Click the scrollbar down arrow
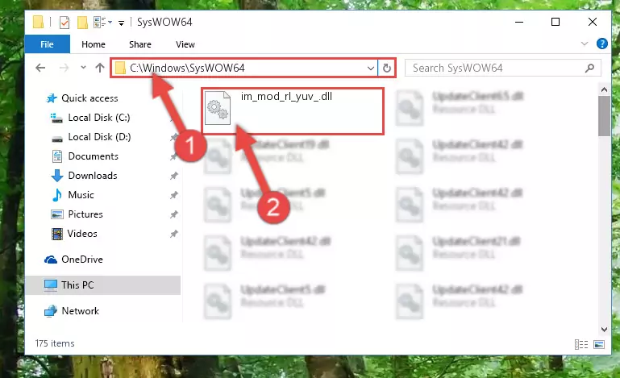The height and width of the screenshot is (378, 620). (x=604, y=329)
